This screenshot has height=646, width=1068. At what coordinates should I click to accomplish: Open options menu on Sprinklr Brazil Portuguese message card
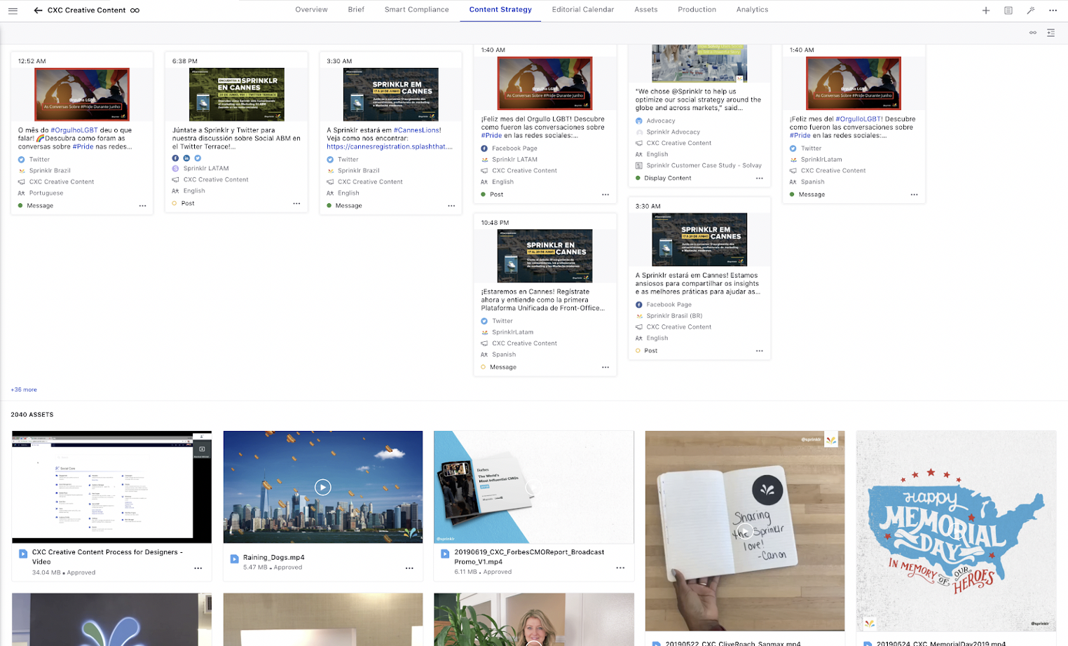[142, 206]
